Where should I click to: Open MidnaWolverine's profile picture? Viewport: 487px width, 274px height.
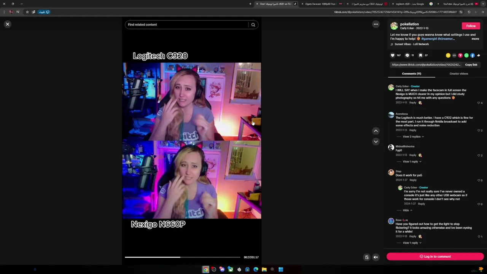[x=391, y=148]
